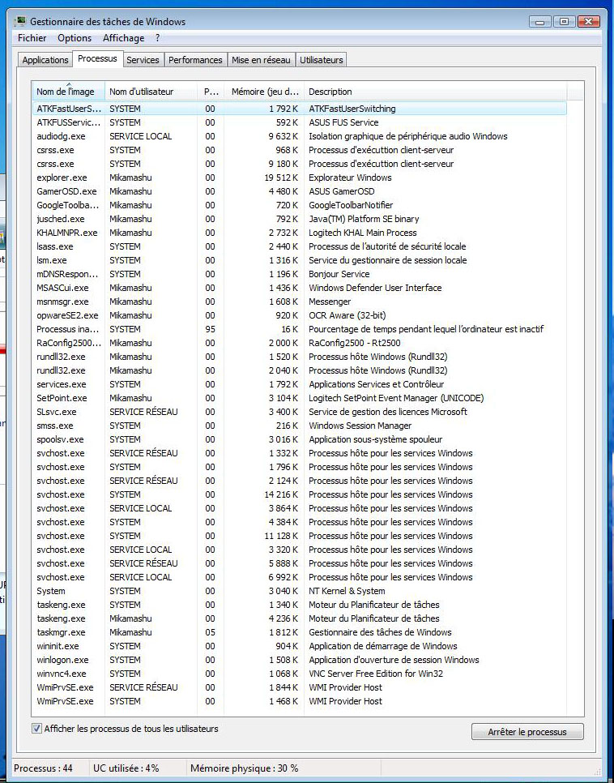Viewport: 614px width, 783px height.
Task: Click the 14 216 K memory value
Action: point(281,494)
